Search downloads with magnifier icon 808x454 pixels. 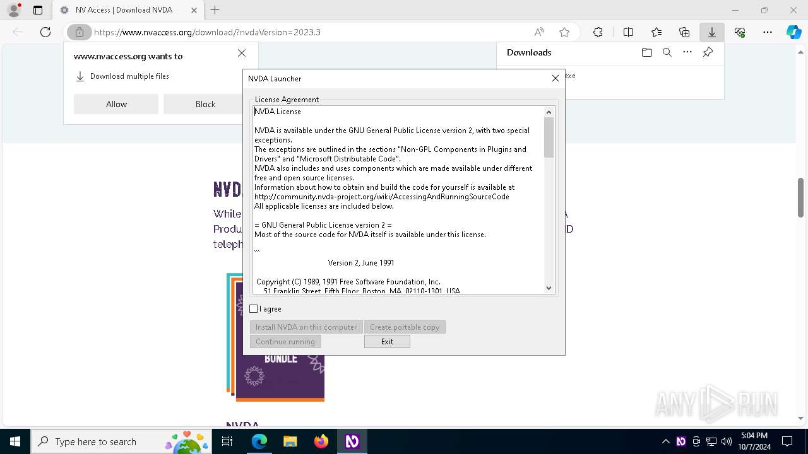click(x=667, y=52)
